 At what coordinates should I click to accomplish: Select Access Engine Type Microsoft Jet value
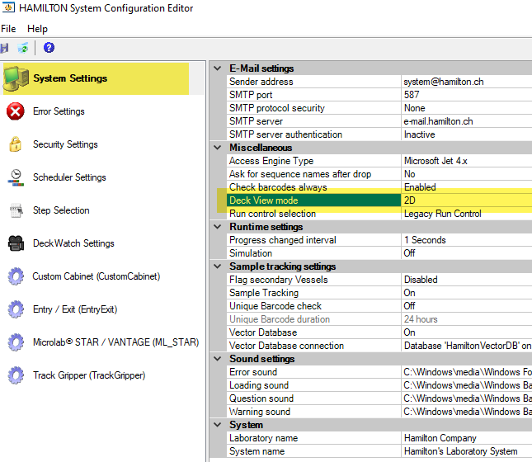click(x=435, y=161)
